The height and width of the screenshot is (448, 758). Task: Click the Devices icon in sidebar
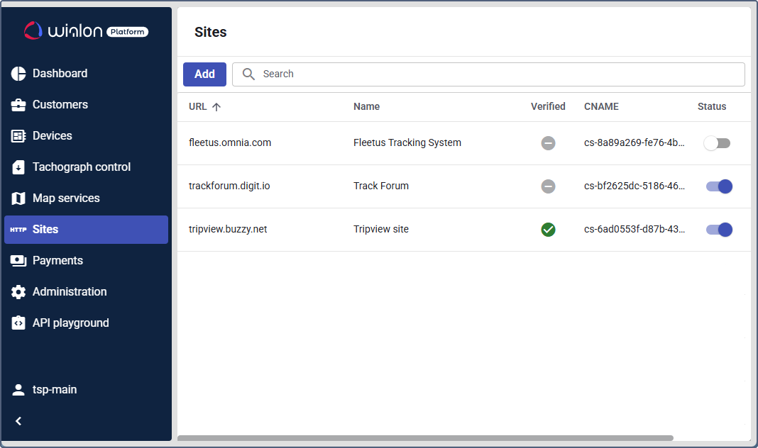tap(18, 136)
